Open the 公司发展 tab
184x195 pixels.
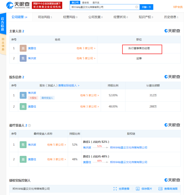(95, 17)
